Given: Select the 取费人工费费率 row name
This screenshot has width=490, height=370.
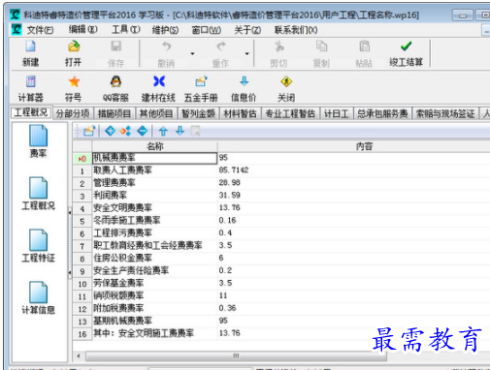Looking at the screenshot, I should (122, 170).
